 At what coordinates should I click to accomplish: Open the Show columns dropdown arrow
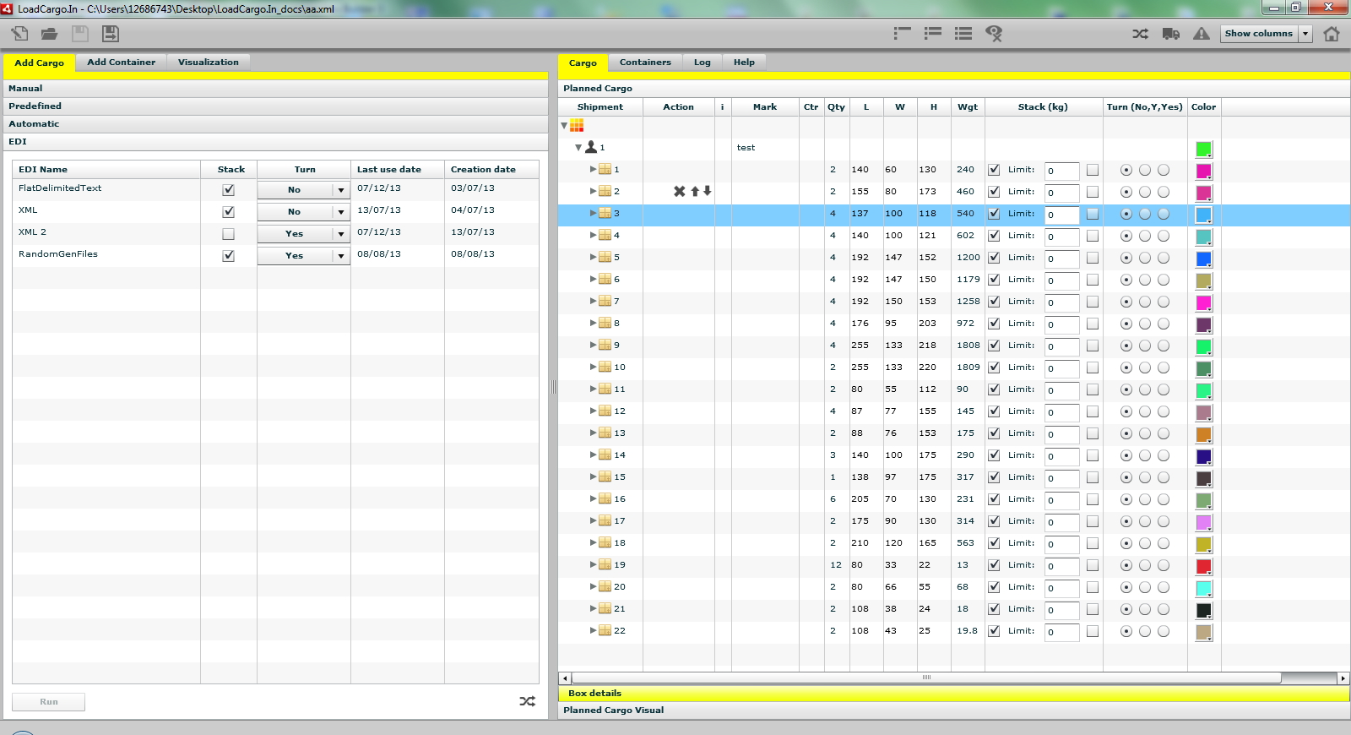pyautogui.click(x=1305, y=34)
